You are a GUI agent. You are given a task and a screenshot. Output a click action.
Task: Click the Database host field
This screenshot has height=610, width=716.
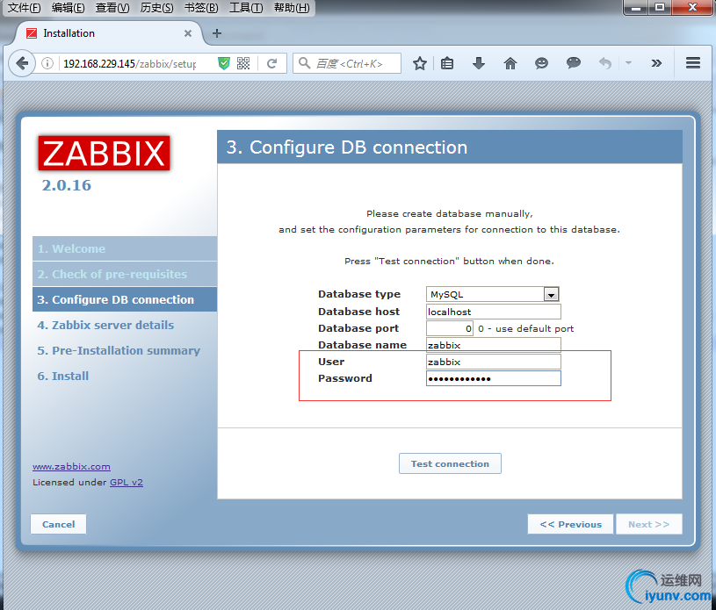[x=493, y=312]
